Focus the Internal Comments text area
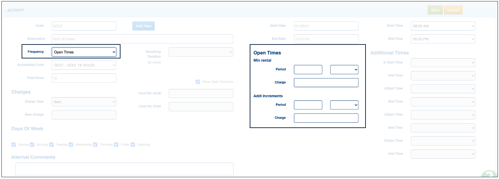 (x=124, y=169)
